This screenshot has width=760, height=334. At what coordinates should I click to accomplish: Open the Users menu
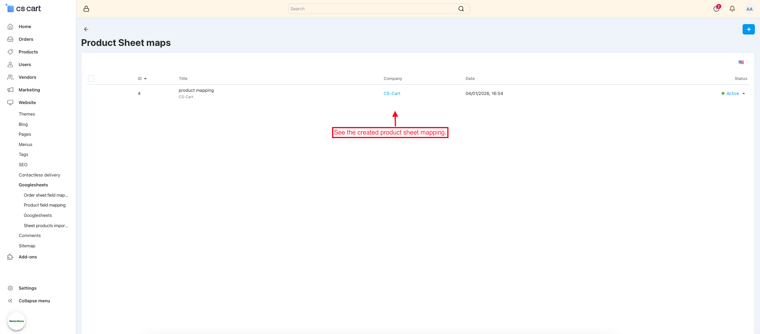[x=25, y=65]
